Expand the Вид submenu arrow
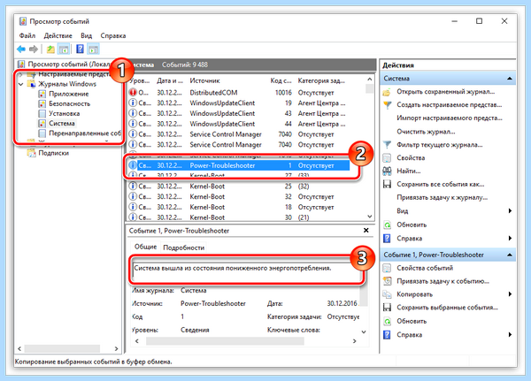 click(510, 210)
